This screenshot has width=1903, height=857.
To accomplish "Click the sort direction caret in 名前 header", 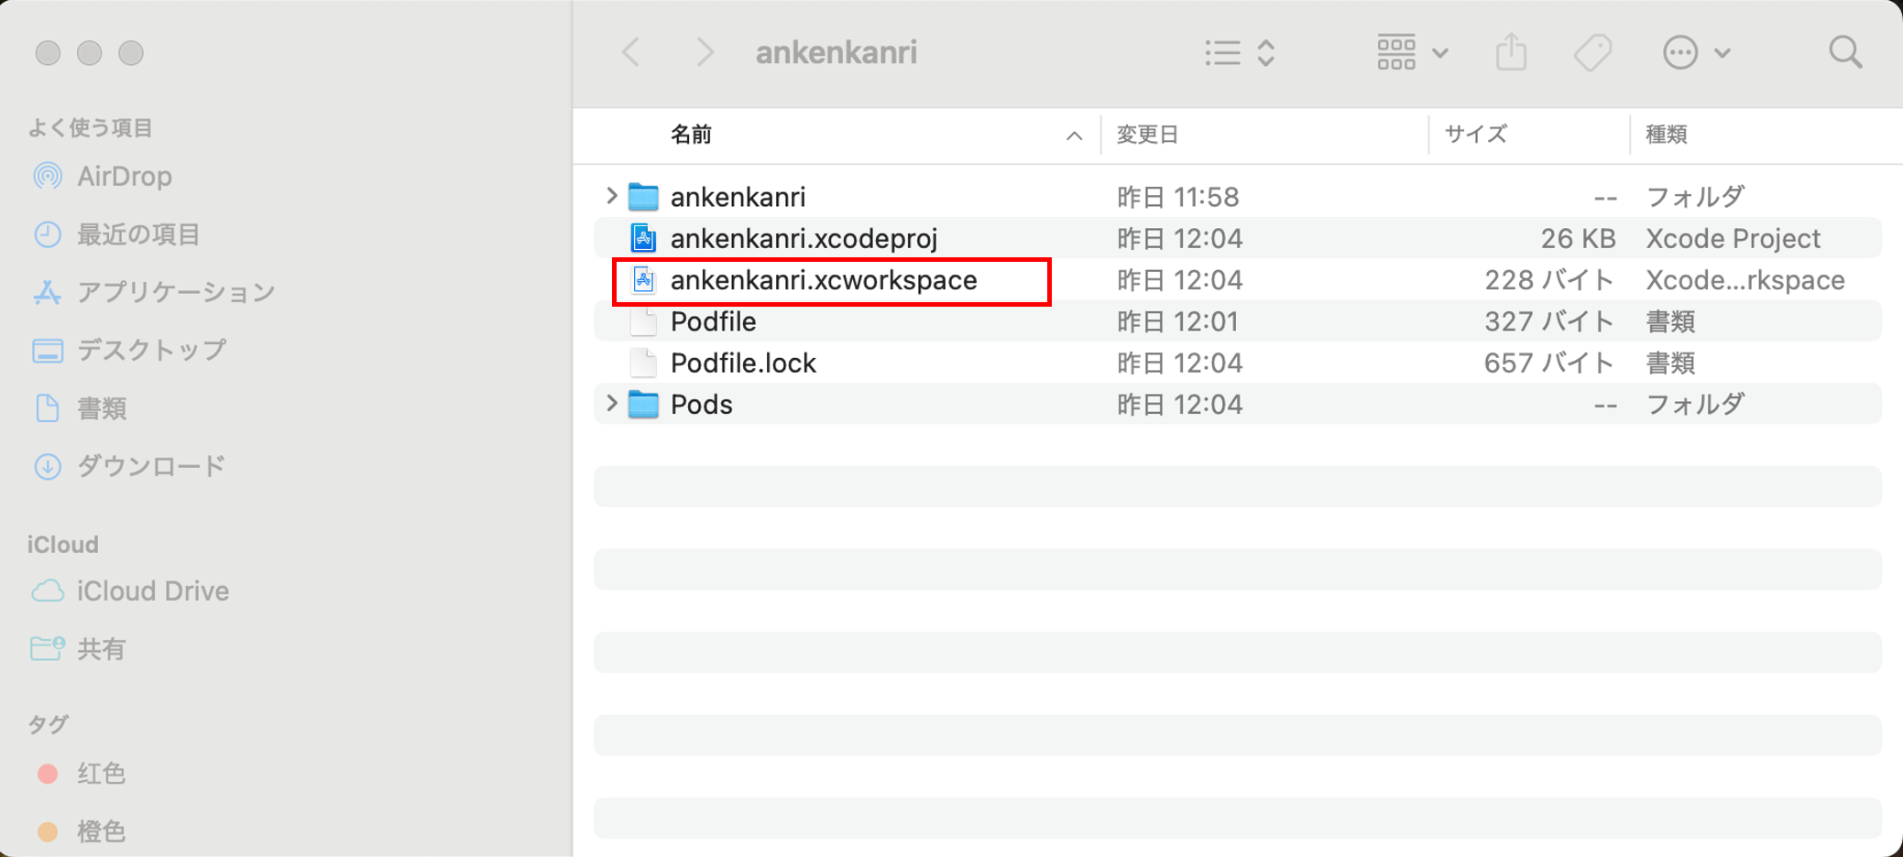I will (x=1074, y=136).
